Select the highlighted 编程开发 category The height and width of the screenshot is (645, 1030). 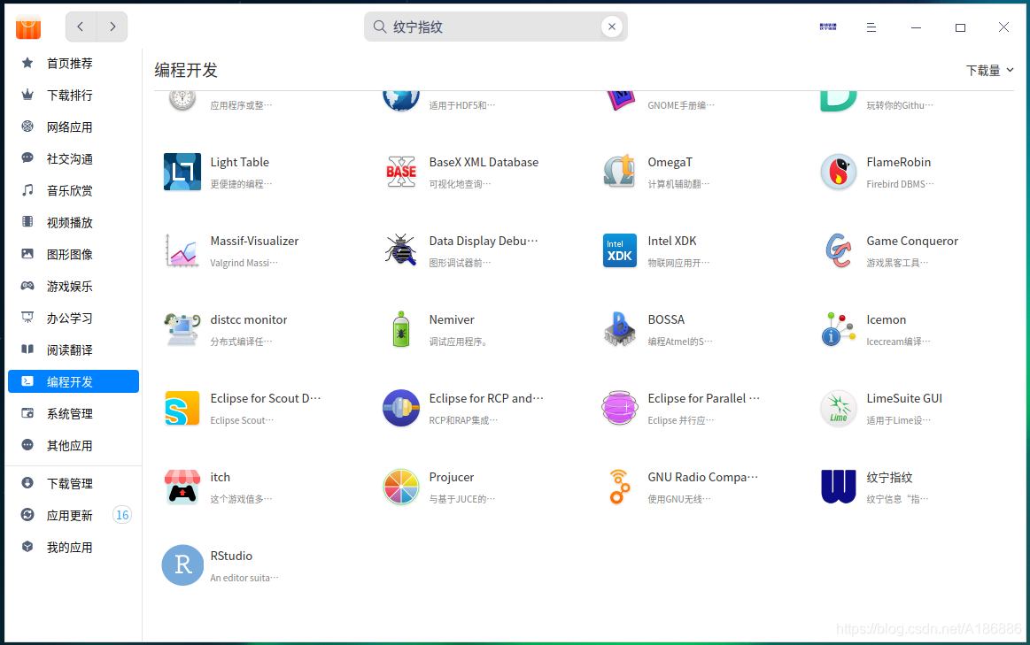[74, 382]
